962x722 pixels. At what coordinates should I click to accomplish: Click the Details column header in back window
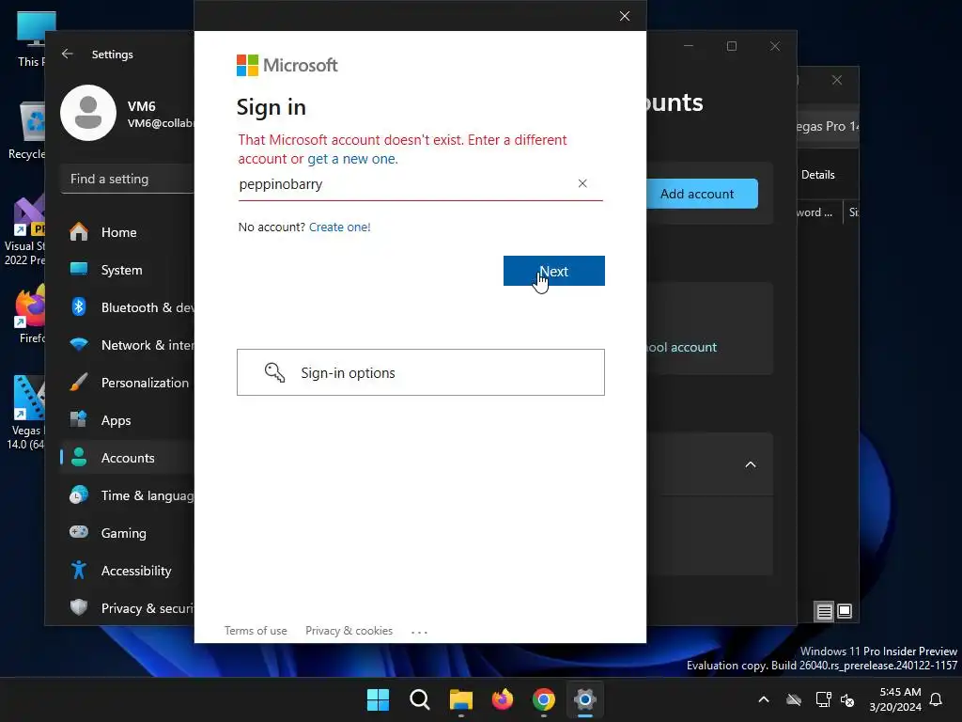coord(818,175)
